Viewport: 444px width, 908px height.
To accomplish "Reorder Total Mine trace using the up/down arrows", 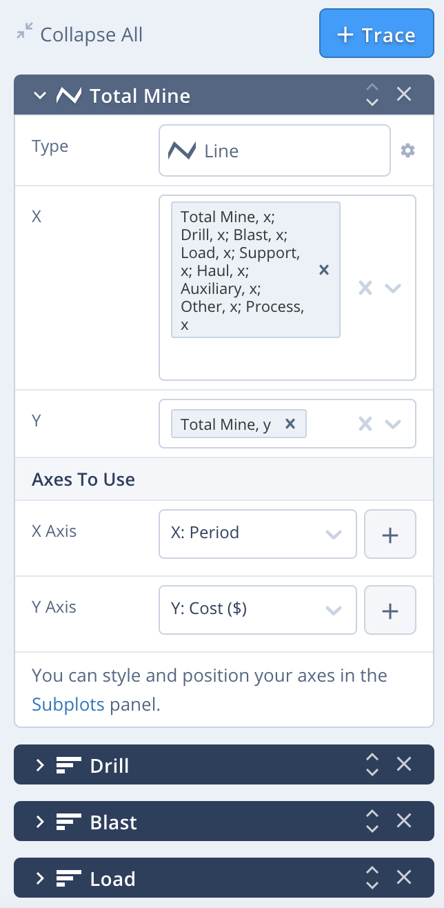I will coord(372,95).
